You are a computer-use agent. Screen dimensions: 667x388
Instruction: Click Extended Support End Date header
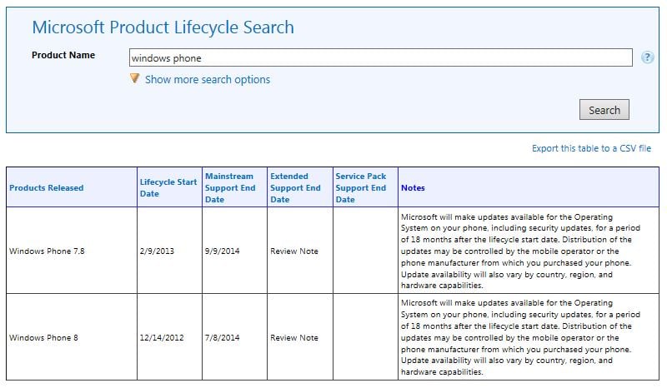(295, 188)
